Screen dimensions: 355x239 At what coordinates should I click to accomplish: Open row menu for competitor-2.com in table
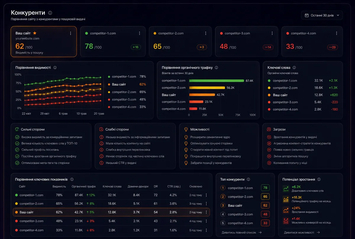point(206,204)
